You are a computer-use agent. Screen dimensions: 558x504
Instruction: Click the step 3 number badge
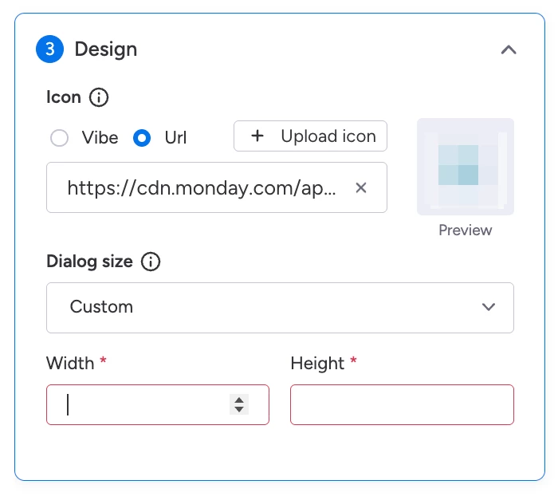(49, 49)
